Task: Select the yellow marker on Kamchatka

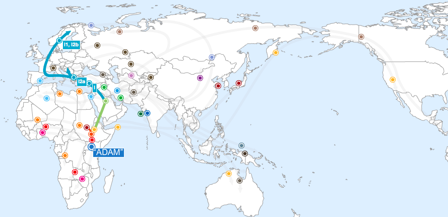Action: coord(275,52)
